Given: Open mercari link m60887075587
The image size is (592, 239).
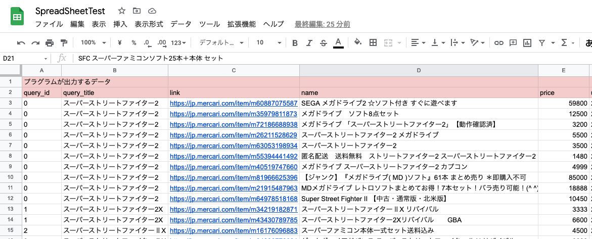Looking at the screenshot, I should coord(234,103).
